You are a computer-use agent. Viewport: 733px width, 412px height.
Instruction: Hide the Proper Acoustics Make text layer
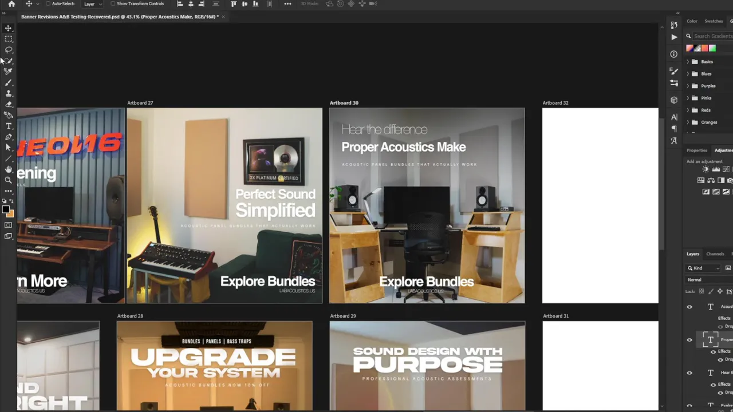689,340
